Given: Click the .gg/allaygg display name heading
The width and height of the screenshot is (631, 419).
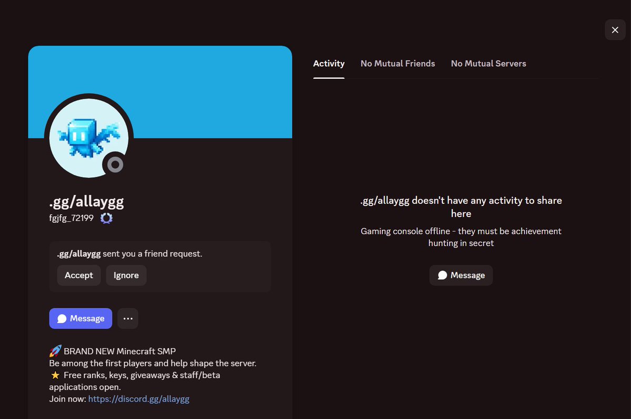Looking at the screenshot, I should pos(87,201).
